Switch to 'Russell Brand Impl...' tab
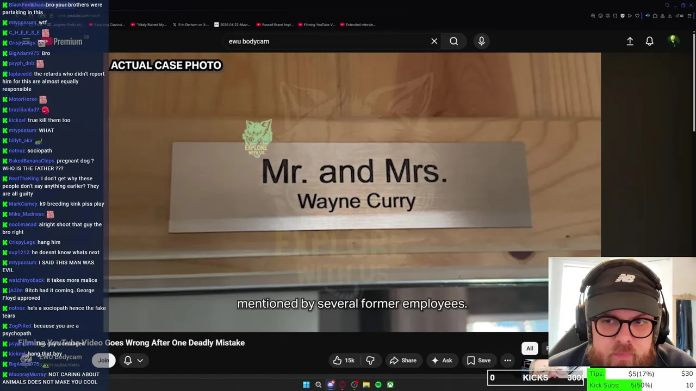Screen dimensions: 696x391 pyautogui.click(x=274, y=24)
